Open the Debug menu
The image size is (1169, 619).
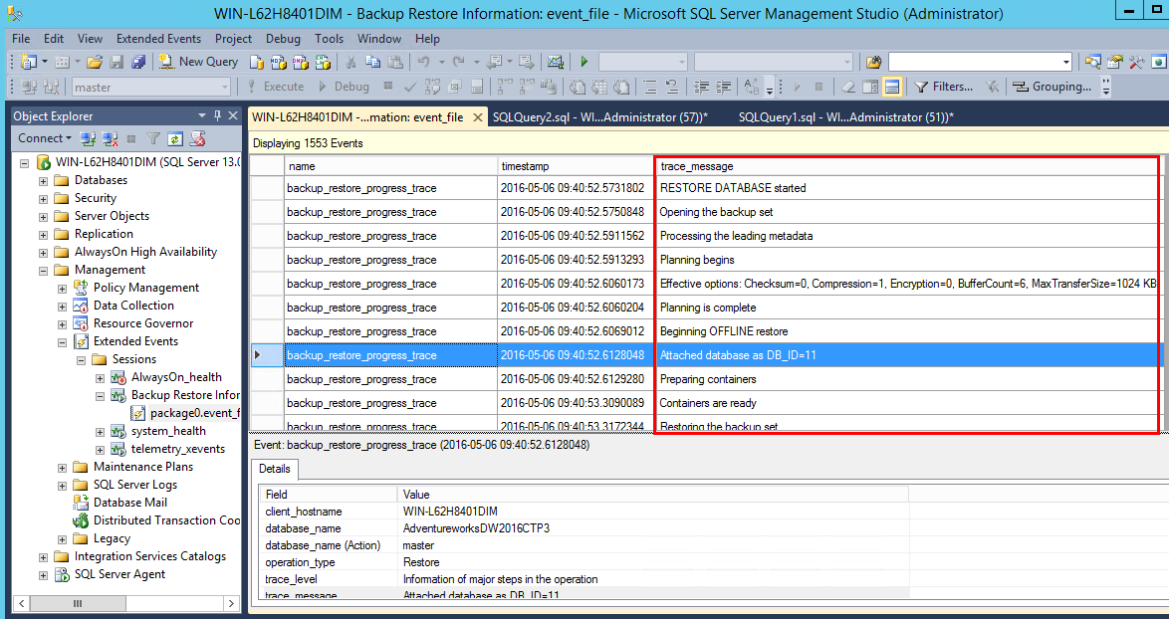(x=283, y=39)
